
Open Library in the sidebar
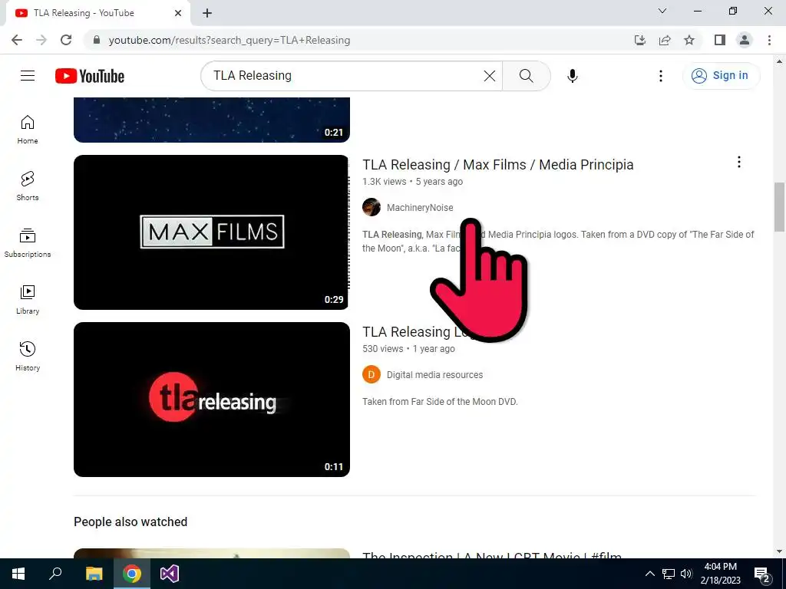click(28, 300)
